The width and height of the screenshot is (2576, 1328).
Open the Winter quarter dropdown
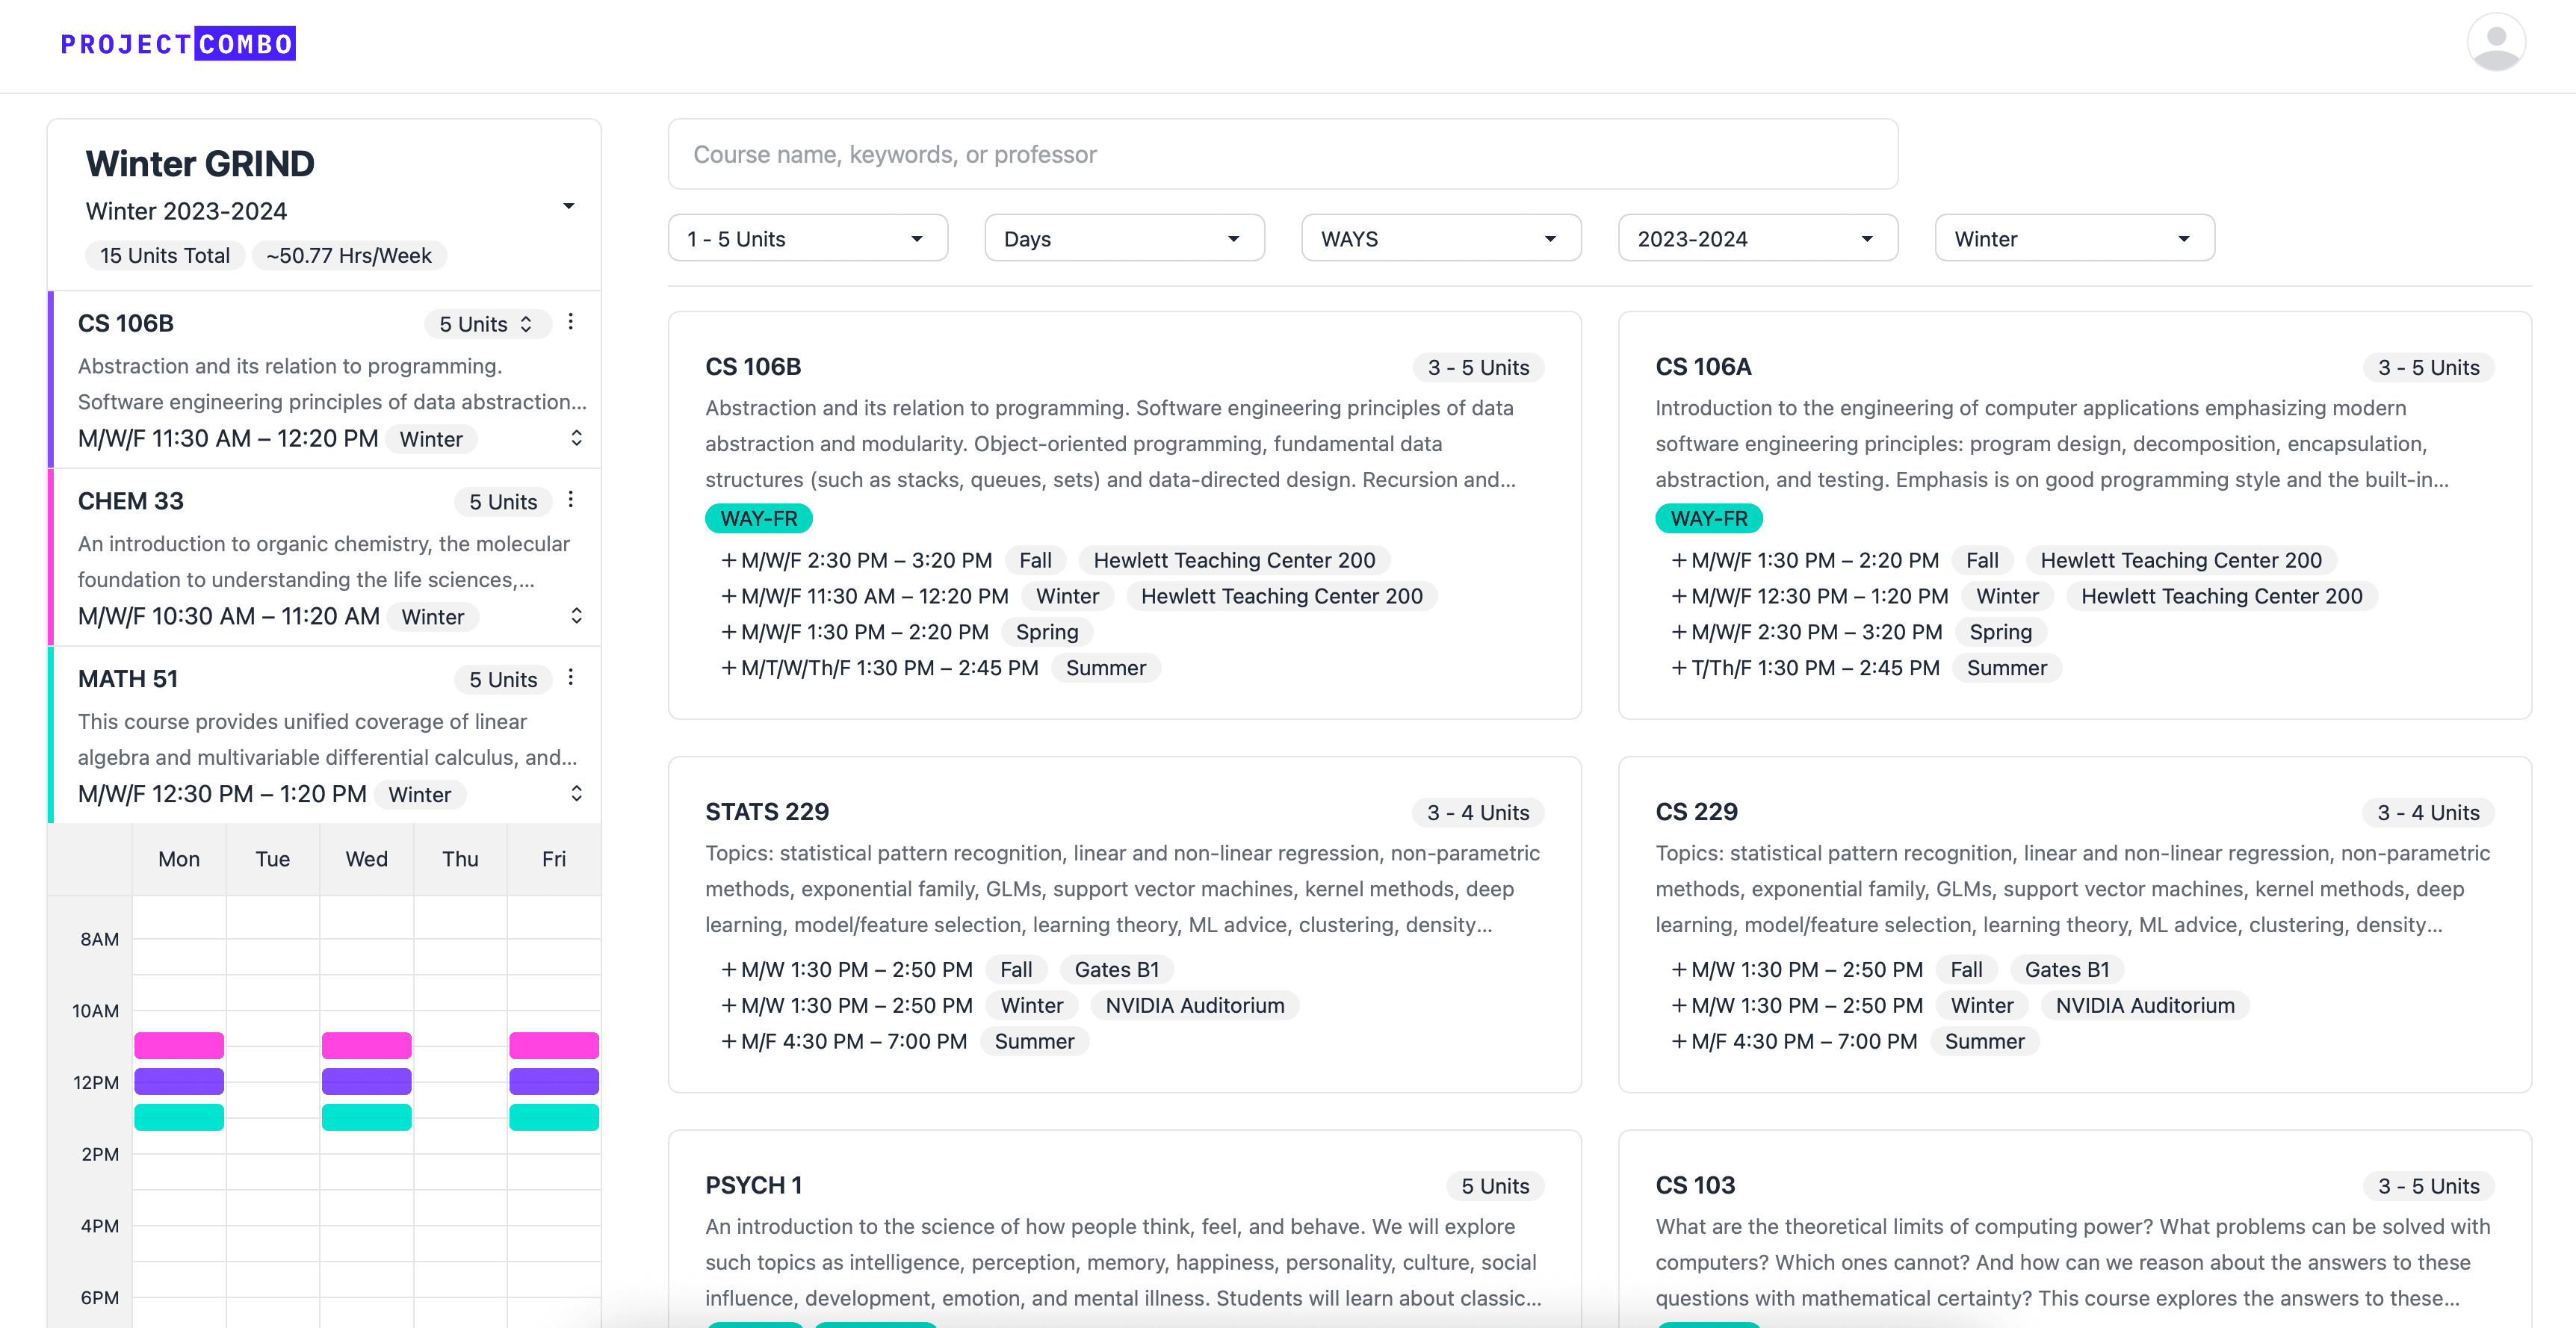pyautogui.click(x=2075, y=238)
